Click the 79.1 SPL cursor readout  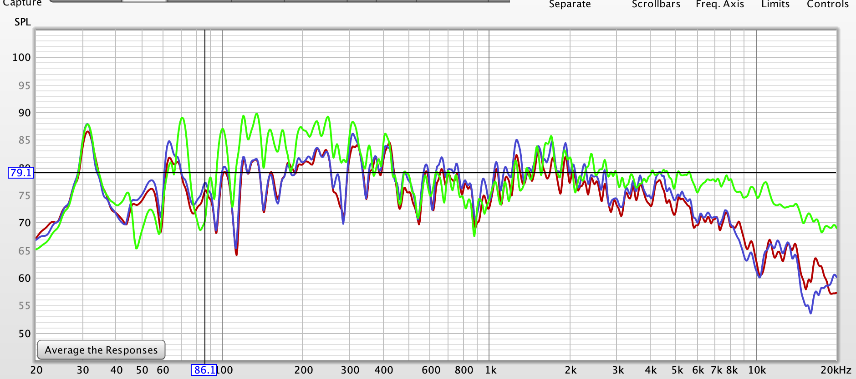pos(21,173)
